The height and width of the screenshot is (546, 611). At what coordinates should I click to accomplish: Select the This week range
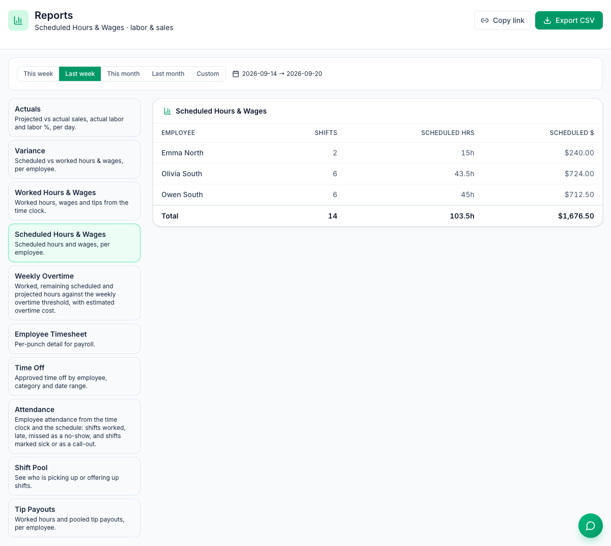(38, 74)
